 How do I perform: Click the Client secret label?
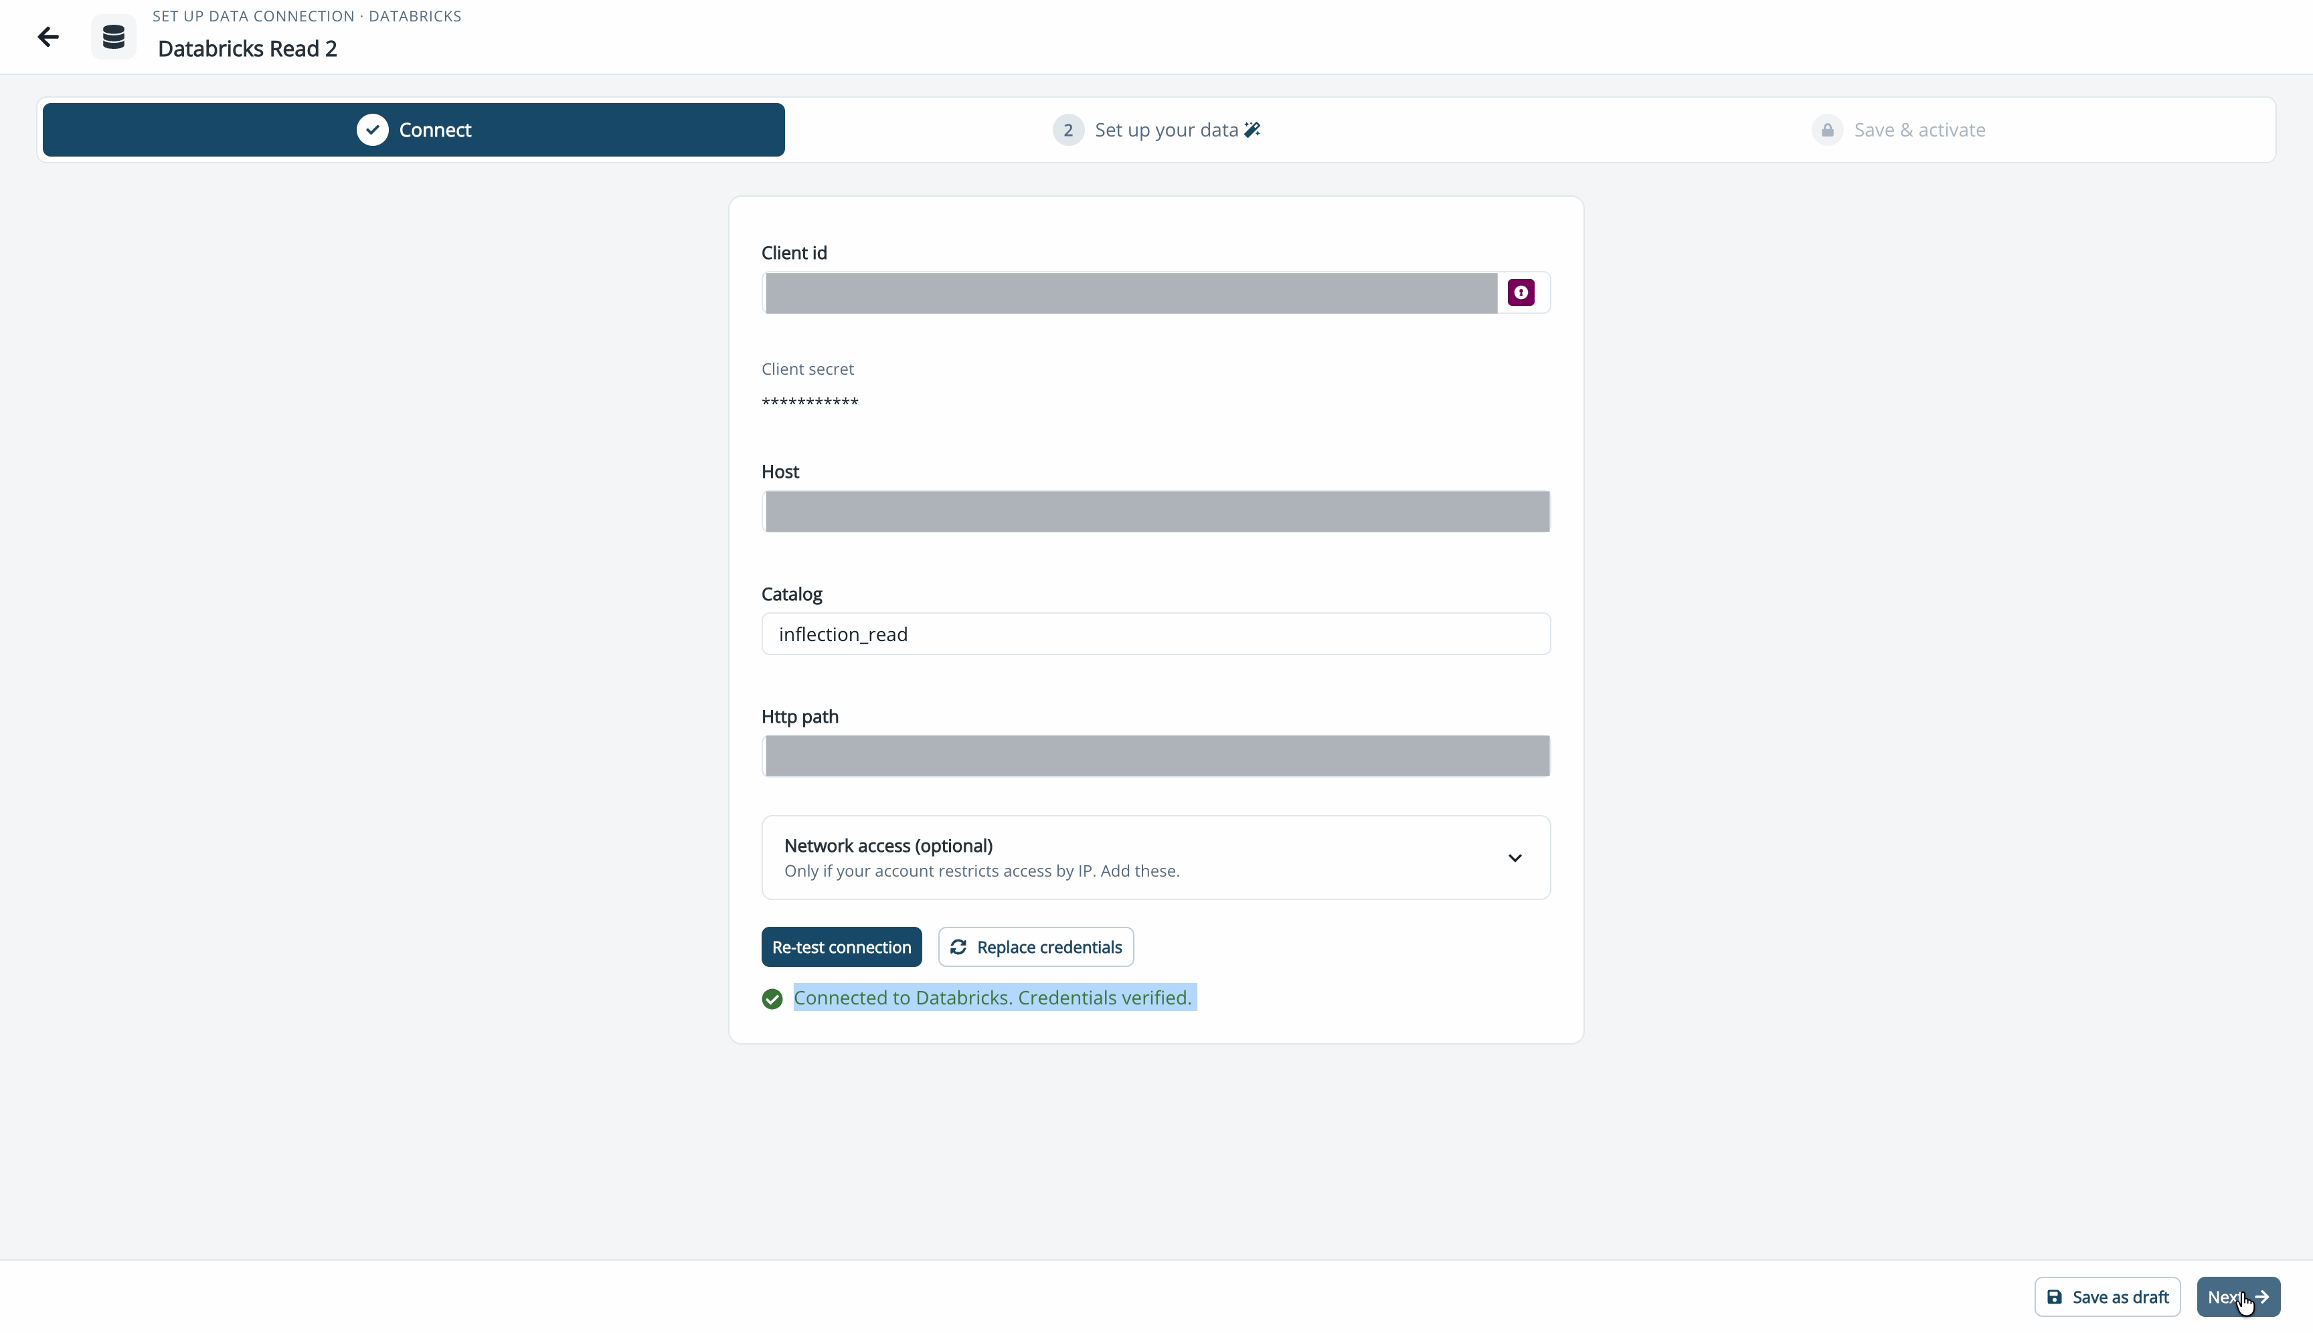click(x=808, y=369)
